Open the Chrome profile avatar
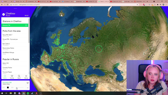 pos(163,5)
